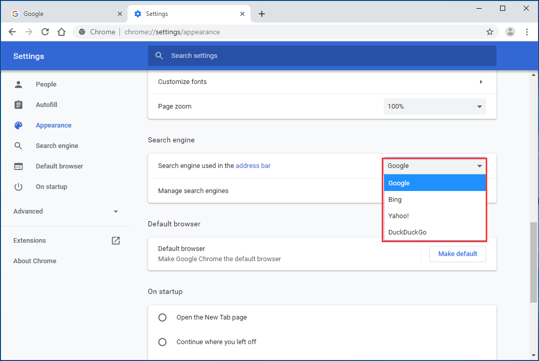This screenshot has width=539, height=361.
Task: Open Chrome's three-dot menu
Action: [527, 32]
